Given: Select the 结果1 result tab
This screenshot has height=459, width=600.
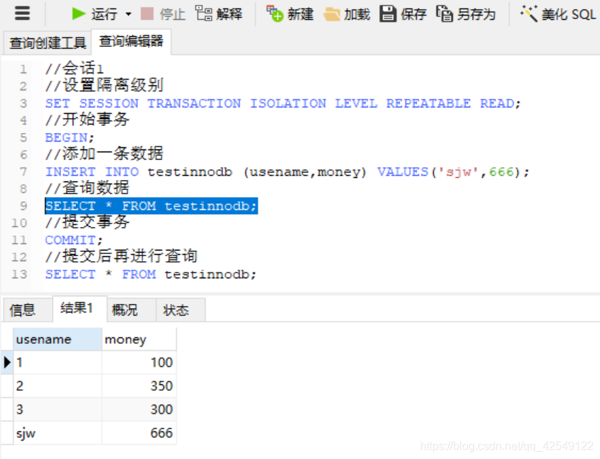Looking at the screenshot, I should pyautogui.click(x=79, y=308).
